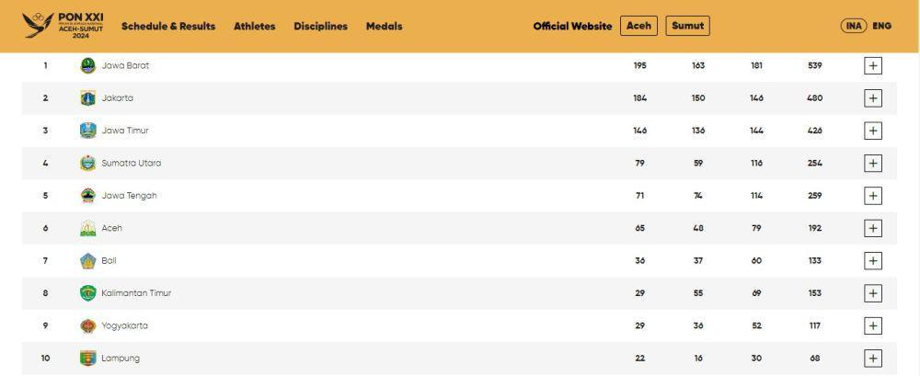This screenshot has height=376, width=920.
Task: Click the Jawa Barat name
Action: (125, 65)
